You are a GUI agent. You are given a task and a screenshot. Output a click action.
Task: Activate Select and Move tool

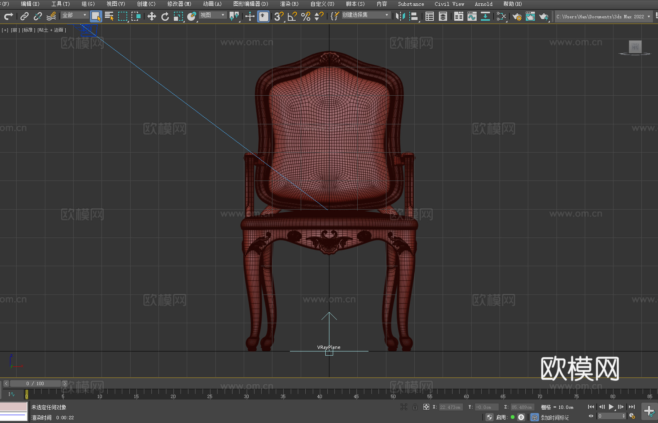pos(152,16)
